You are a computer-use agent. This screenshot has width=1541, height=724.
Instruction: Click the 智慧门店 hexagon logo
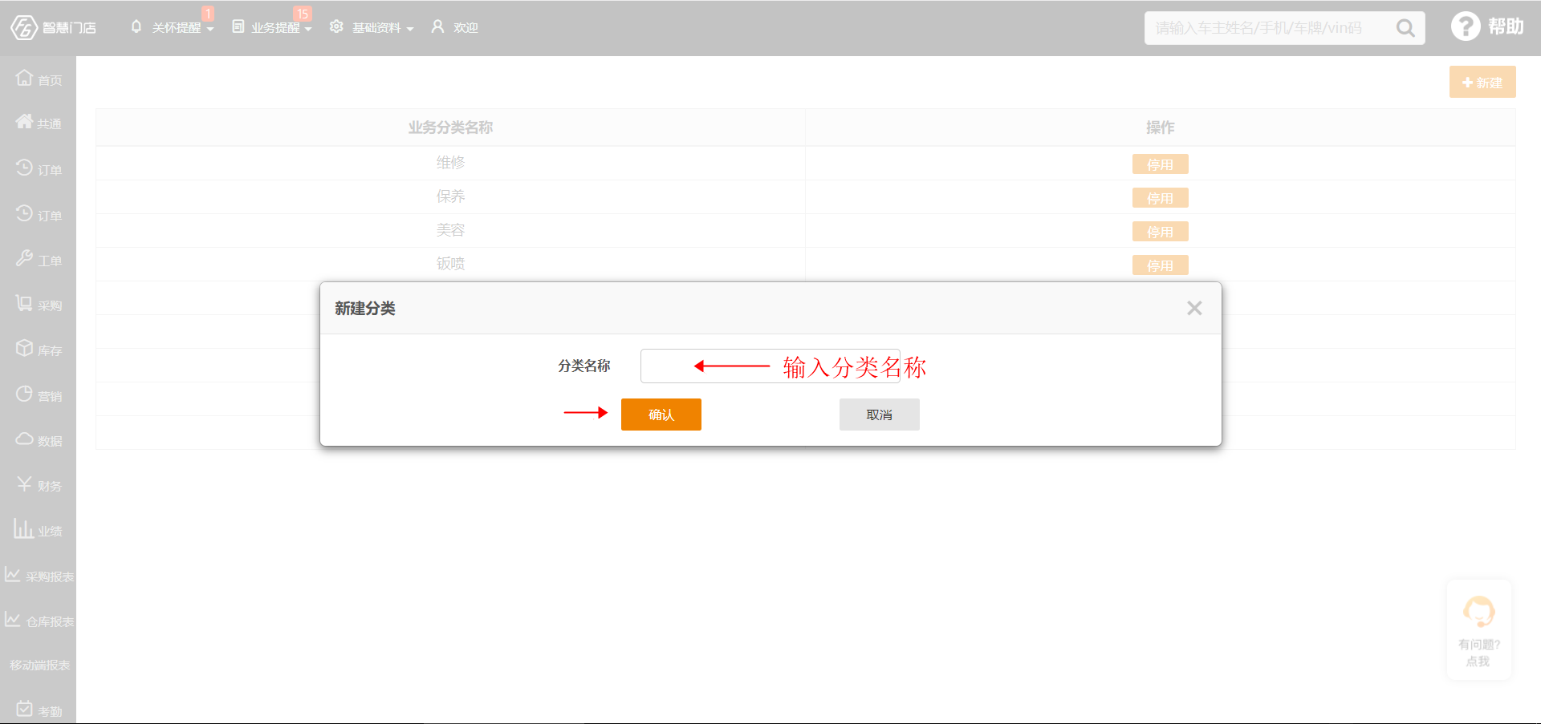point(24,27)
